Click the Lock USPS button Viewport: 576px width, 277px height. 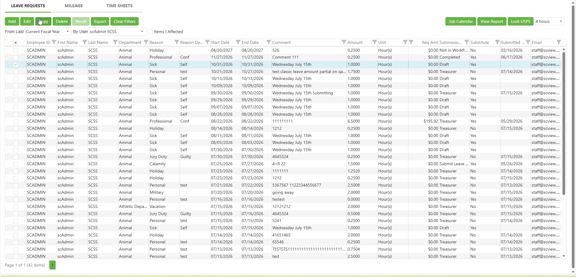[521, 21]
